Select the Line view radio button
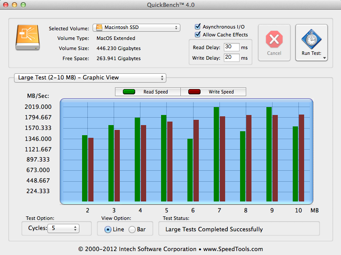 tap(108, 230)
